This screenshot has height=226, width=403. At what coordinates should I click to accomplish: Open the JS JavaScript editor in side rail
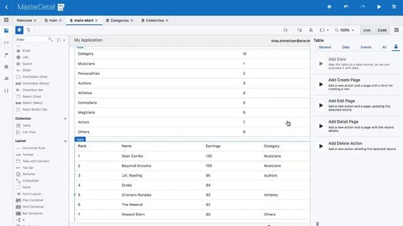click(x=6, y=78)
